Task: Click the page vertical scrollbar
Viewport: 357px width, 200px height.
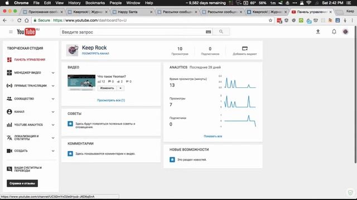Action: (x=355, y=95)
